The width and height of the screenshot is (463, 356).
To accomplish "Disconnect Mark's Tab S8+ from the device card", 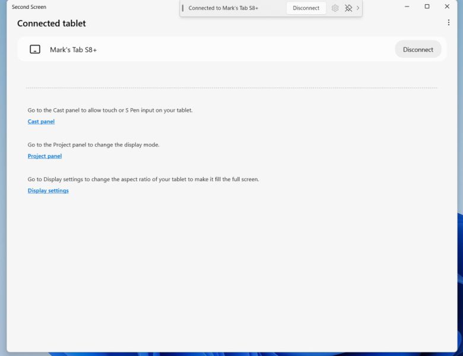I will point(418,49).
